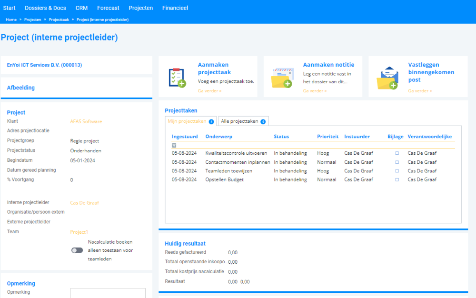Click Ga verder under Aanmaken notitie
Viewport: 476px width, 298px height.
click(x=315, y=91)
